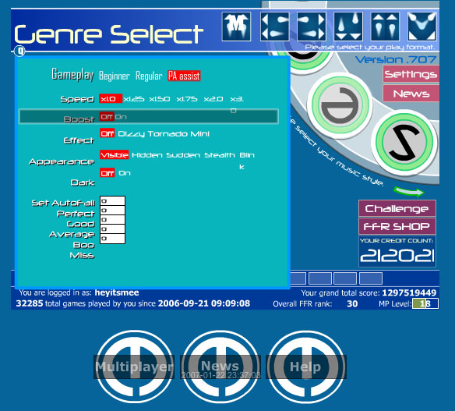Switch Gameplay to Regular
455x411 pixels.
coord(149,76)
